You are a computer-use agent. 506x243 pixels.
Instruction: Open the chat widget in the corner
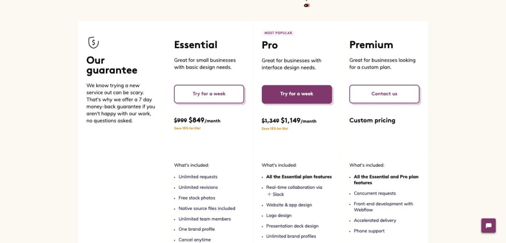(x=488, y=226)
